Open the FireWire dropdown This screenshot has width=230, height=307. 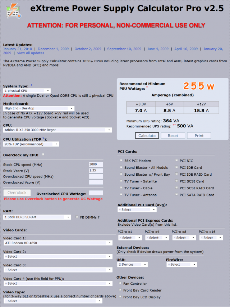tap(182, 265)
